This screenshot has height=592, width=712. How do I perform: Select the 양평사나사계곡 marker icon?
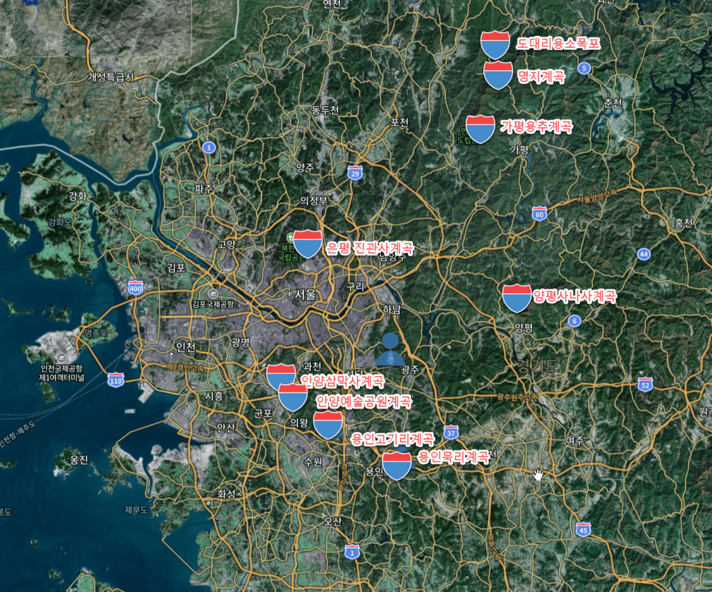(x=517, y=297)
